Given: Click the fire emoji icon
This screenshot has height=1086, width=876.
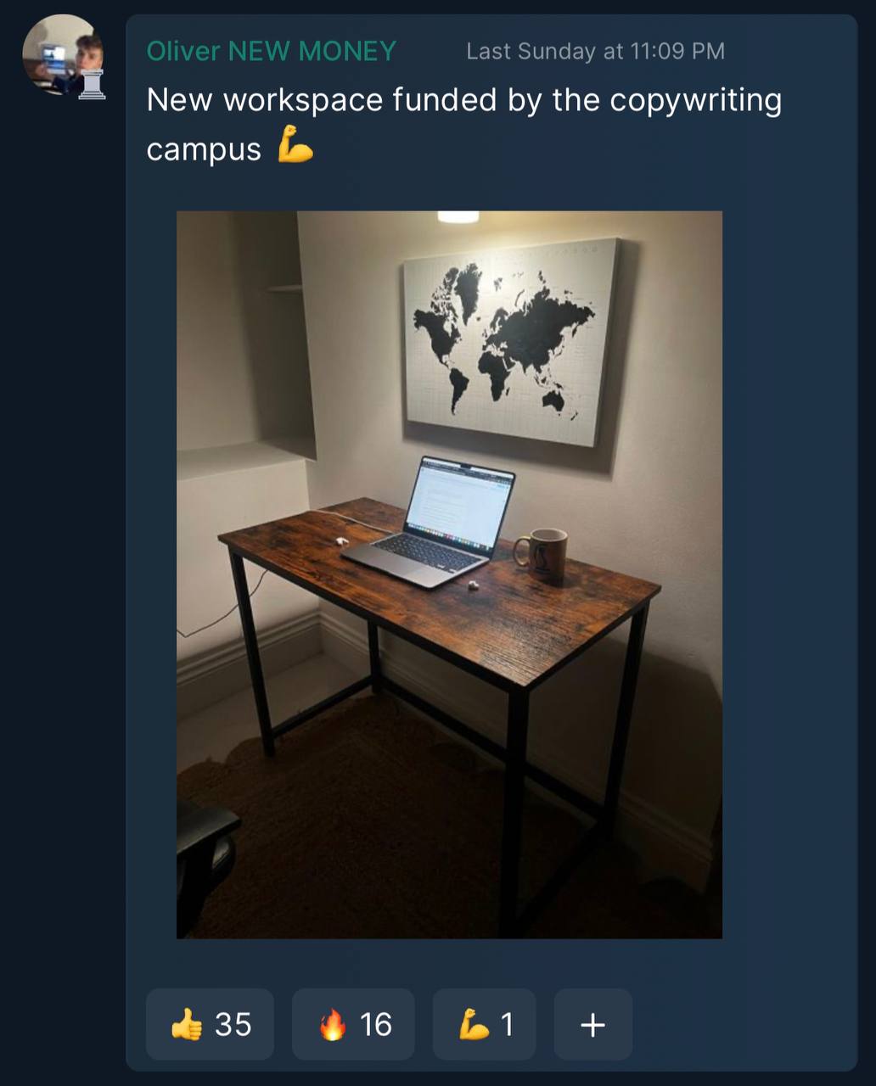Looking at the screenshot, I should click(333, 1024).
